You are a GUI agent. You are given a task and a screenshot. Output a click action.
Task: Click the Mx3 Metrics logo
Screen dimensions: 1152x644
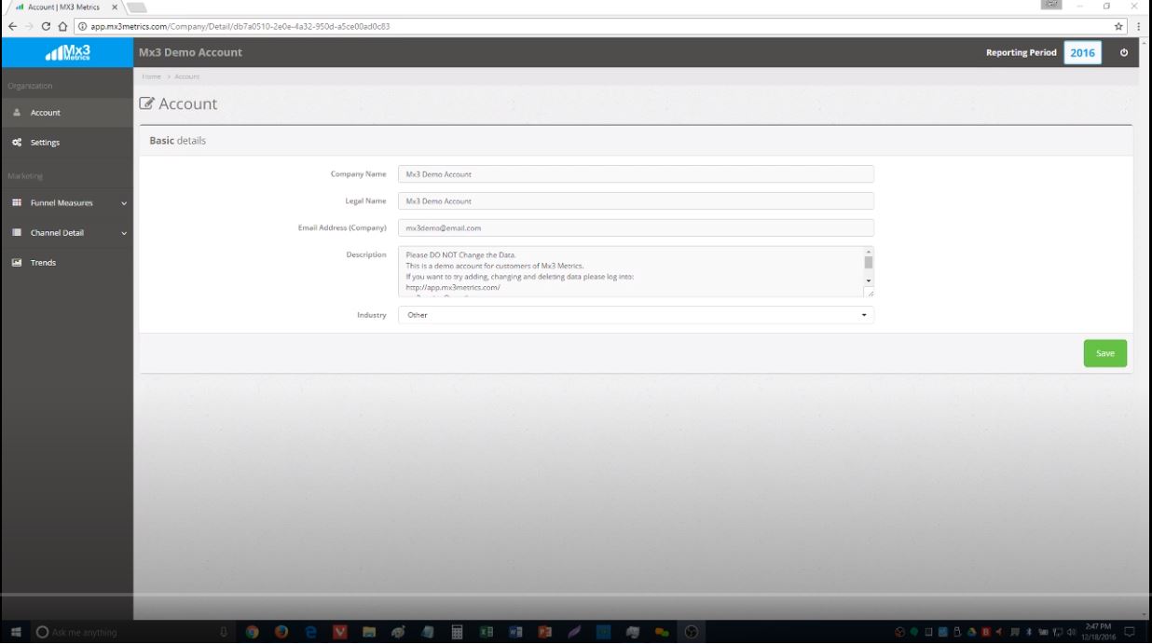point(66,52)
